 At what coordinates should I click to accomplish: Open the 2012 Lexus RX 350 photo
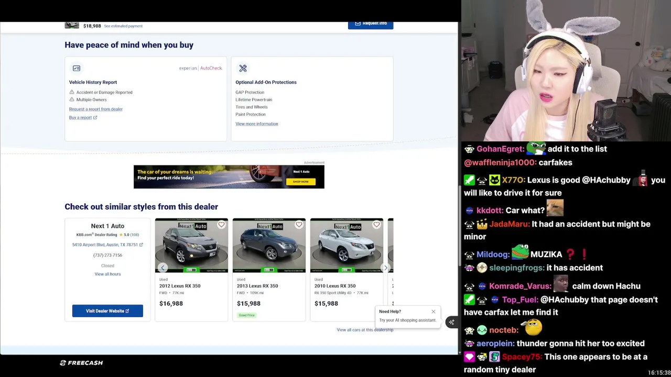191,245
